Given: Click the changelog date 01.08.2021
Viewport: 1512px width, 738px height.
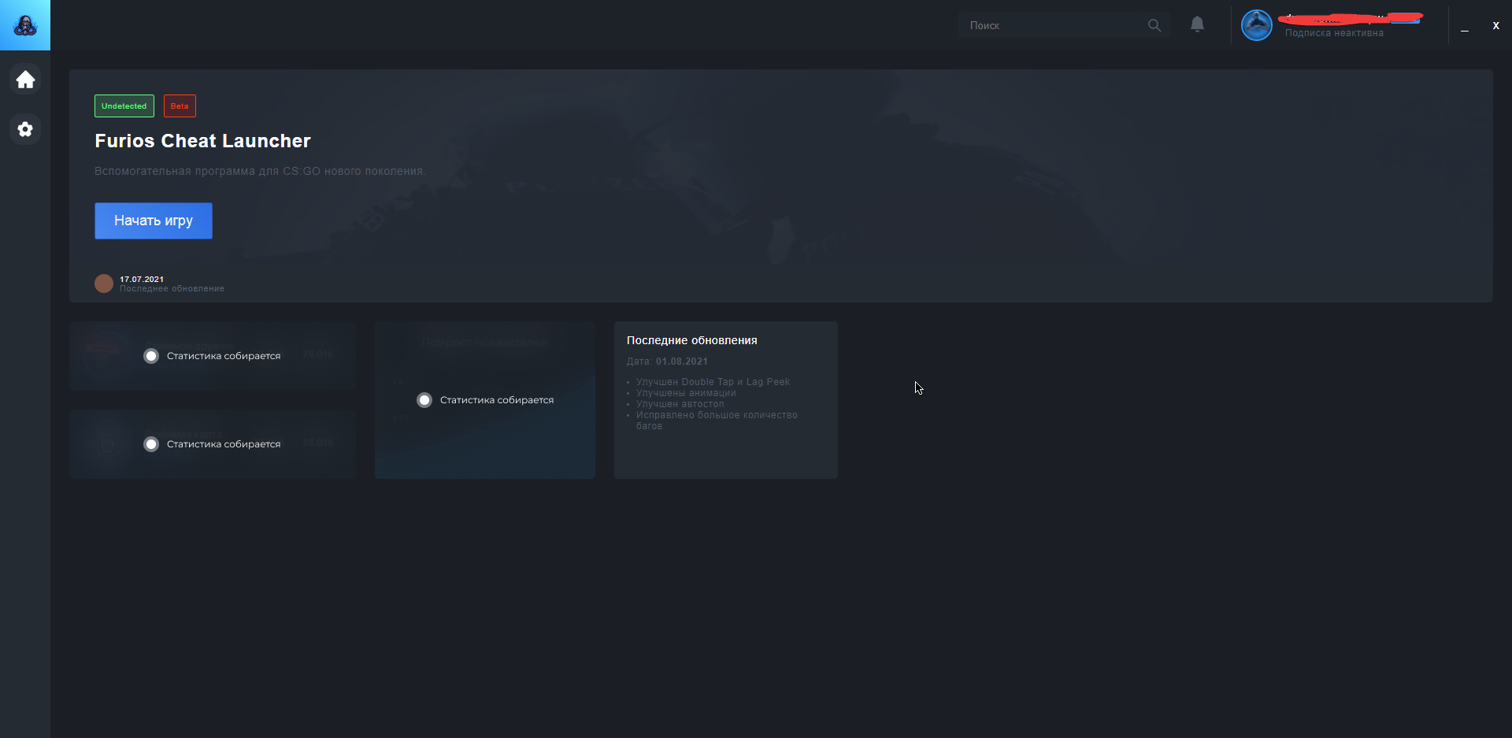Looking at the screenshot, I should [x=681, y=362].
